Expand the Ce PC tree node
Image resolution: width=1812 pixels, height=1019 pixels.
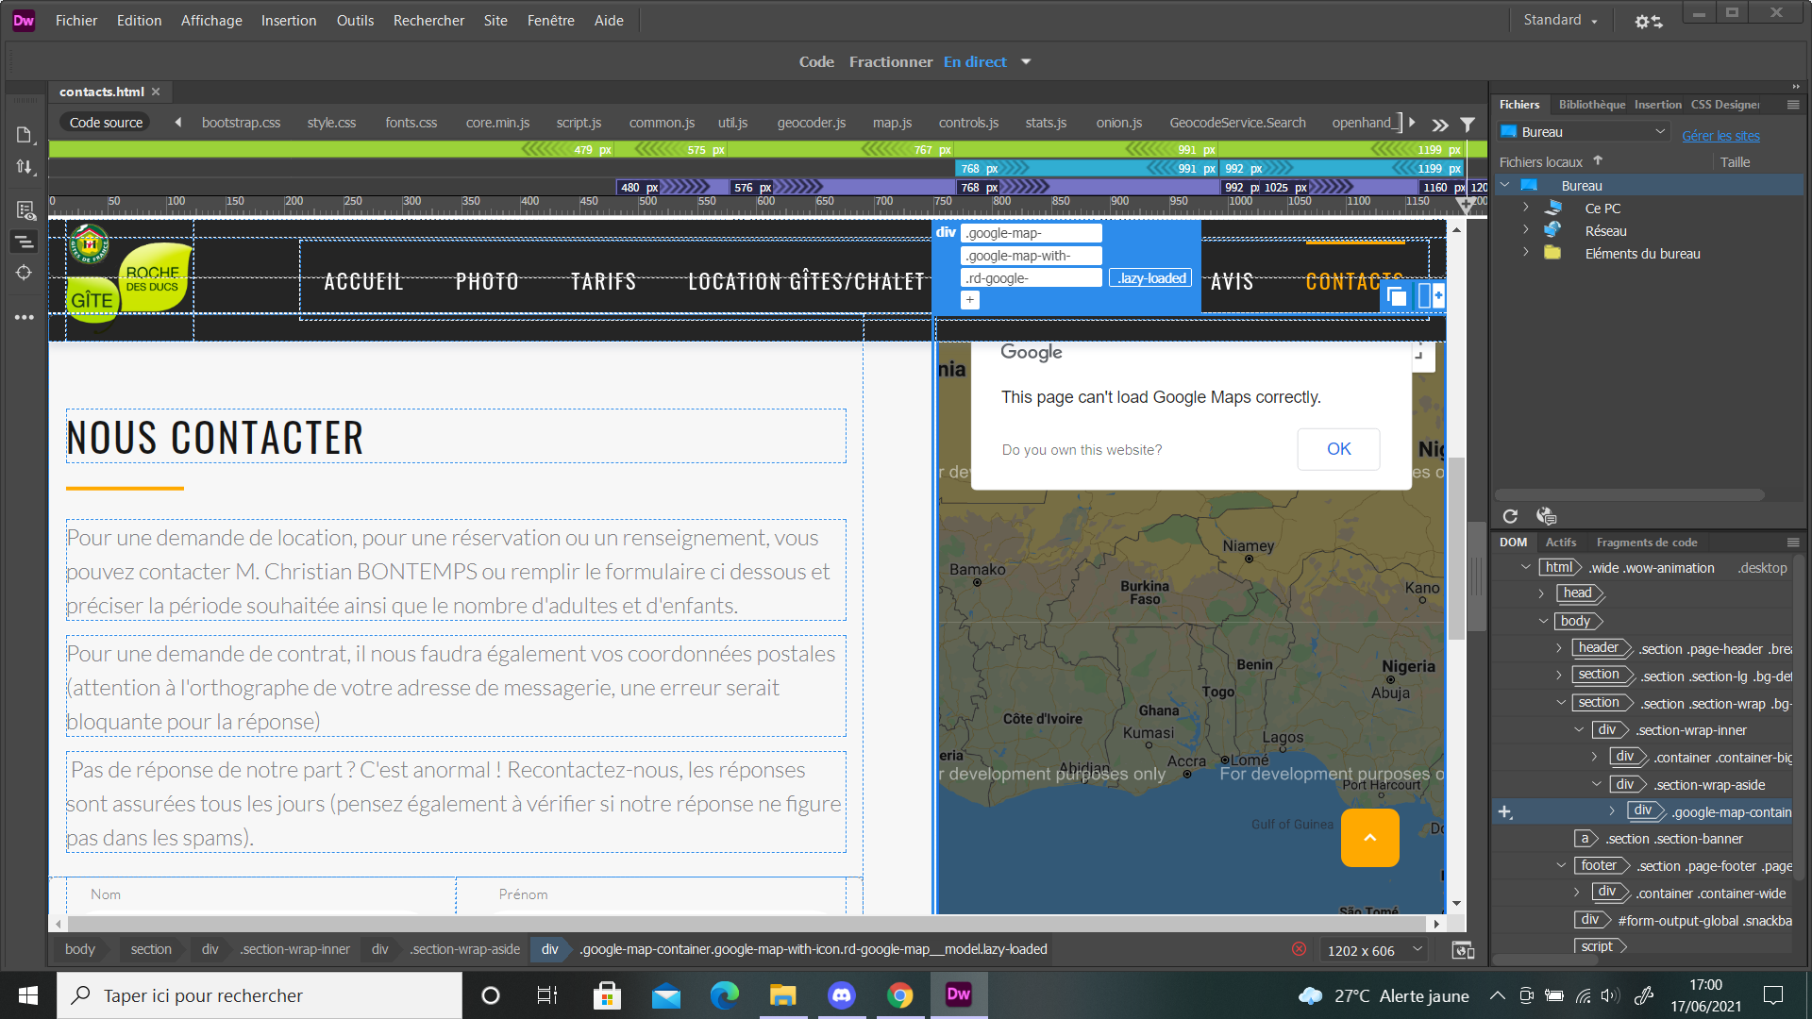1526,208
